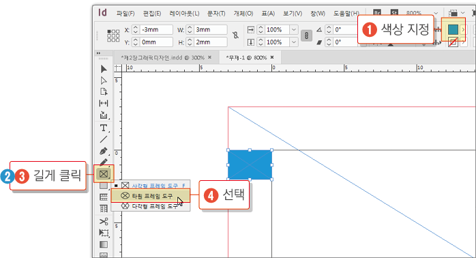Viewport: 476px width, 258px height.
Task: Open the screen mode options icon
Action: 453,13
